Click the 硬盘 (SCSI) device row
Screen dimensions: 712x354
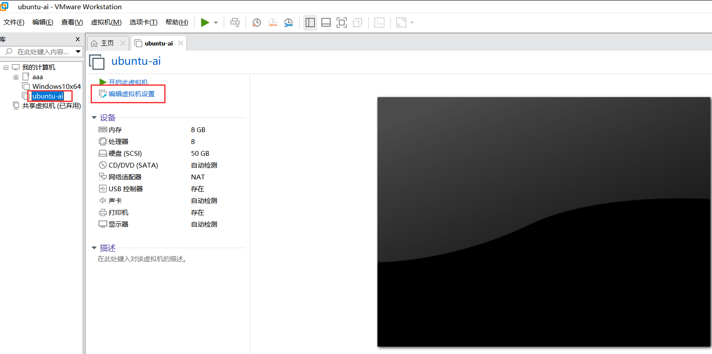tap(171, 154)
